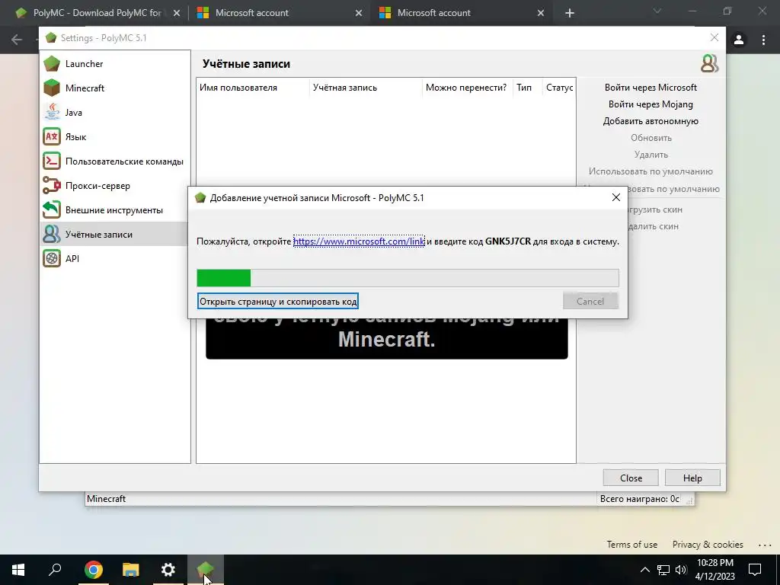This screenshot has height=585, width=780.
Task: Click Войти через Microsoft
Action: pos(651,88)
